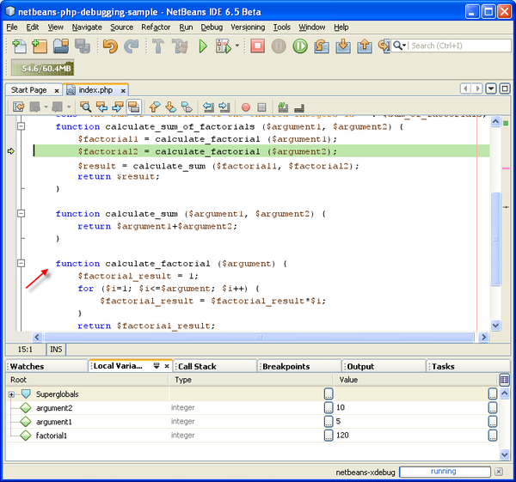Collapse the calculate_factorial function fold
516x482 pixels.
coord(22,264)
